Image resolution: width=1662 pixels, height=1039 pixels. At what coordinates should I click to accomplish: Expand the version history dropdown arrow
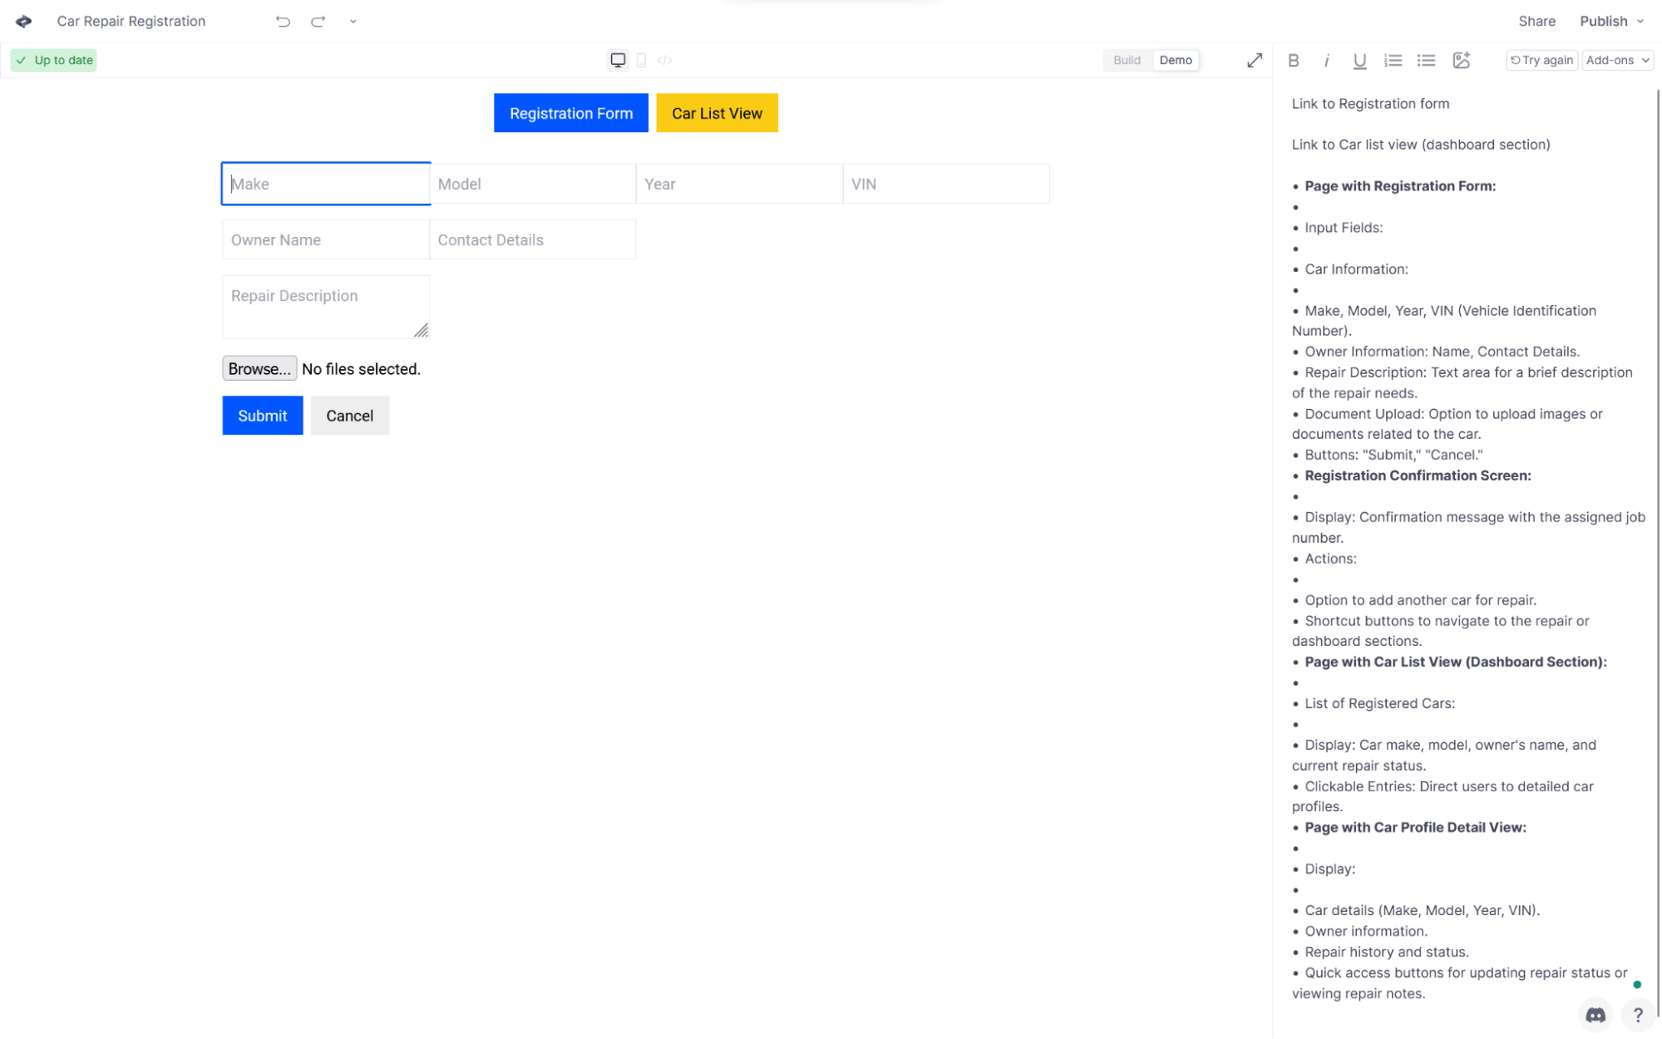coord(352,22)
